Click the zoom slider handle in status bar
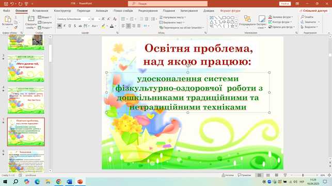This screenshot has height=186, width=332. tap(303, 175)
